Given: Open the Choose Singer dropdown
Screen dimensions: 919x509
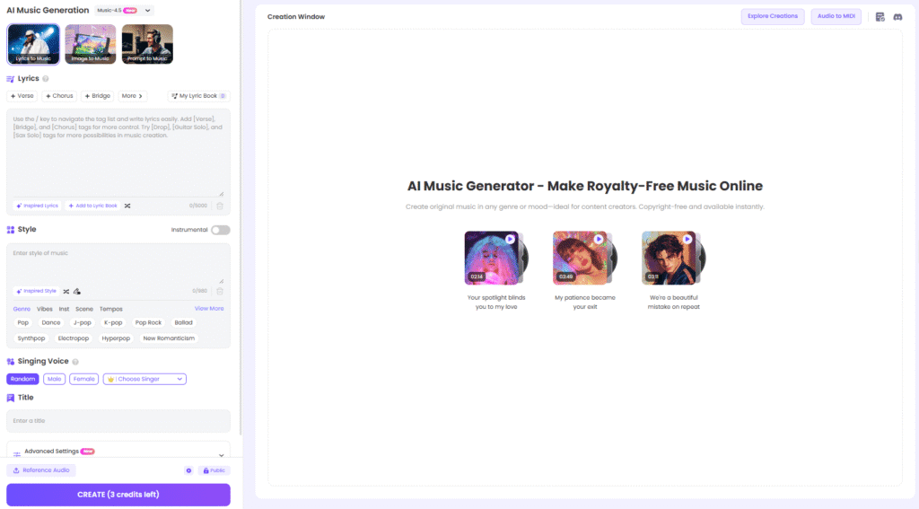Looking at the screenshot, I should (144, 379).
